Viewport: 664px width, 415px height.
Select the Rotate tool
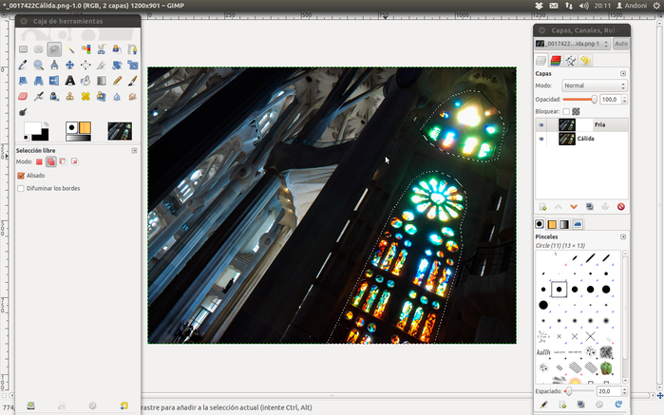point(117,65)
